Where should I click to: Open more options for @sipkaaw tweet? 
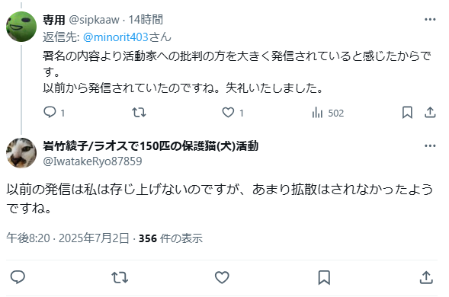tap(430, 20)
